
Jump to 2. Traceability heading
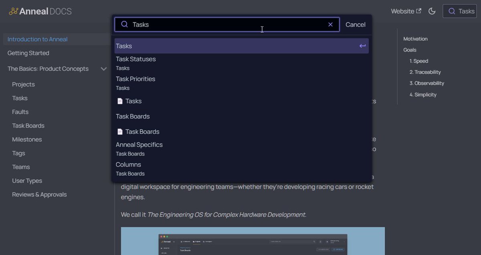(x=425, y=72)
